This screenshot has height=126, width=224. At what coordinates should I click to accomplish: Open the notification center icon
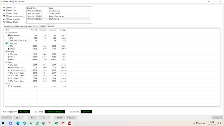tap(220, 123)
